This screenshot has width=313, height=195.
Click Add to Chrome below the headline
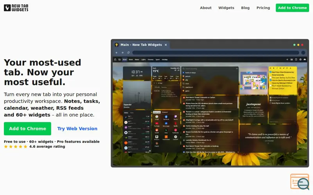[x=27, y=129]
